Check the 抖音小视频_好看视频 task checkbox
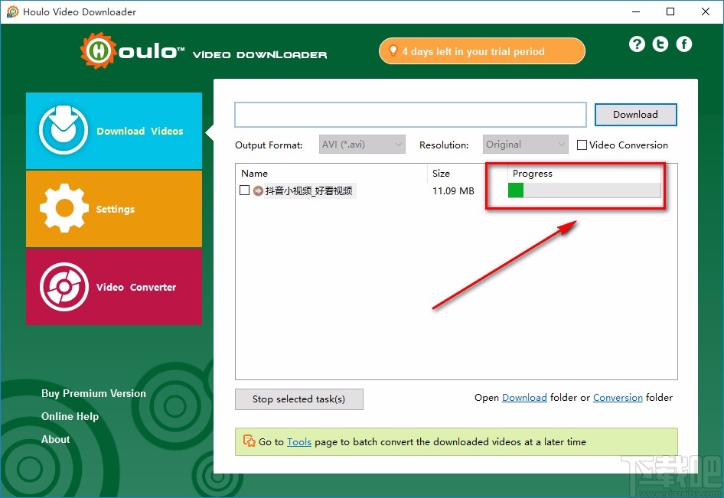This screenshot has height=498, width=724. tap(243, 190)
